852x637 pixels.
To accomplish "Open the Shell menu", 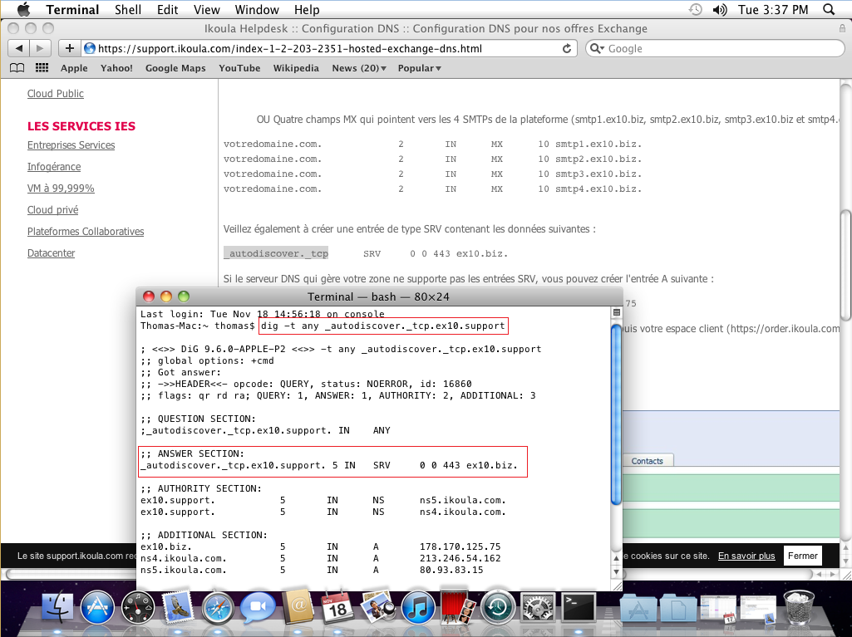I will click(128, 9).
